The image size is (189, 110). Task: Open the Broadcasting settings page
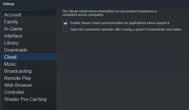(x=29, y=71)
